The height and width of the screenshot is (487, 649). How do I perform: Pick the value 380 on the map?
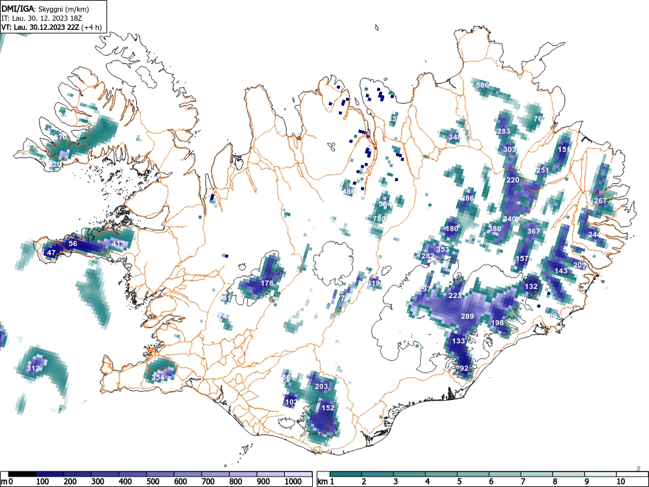click(x=495, y=228)
